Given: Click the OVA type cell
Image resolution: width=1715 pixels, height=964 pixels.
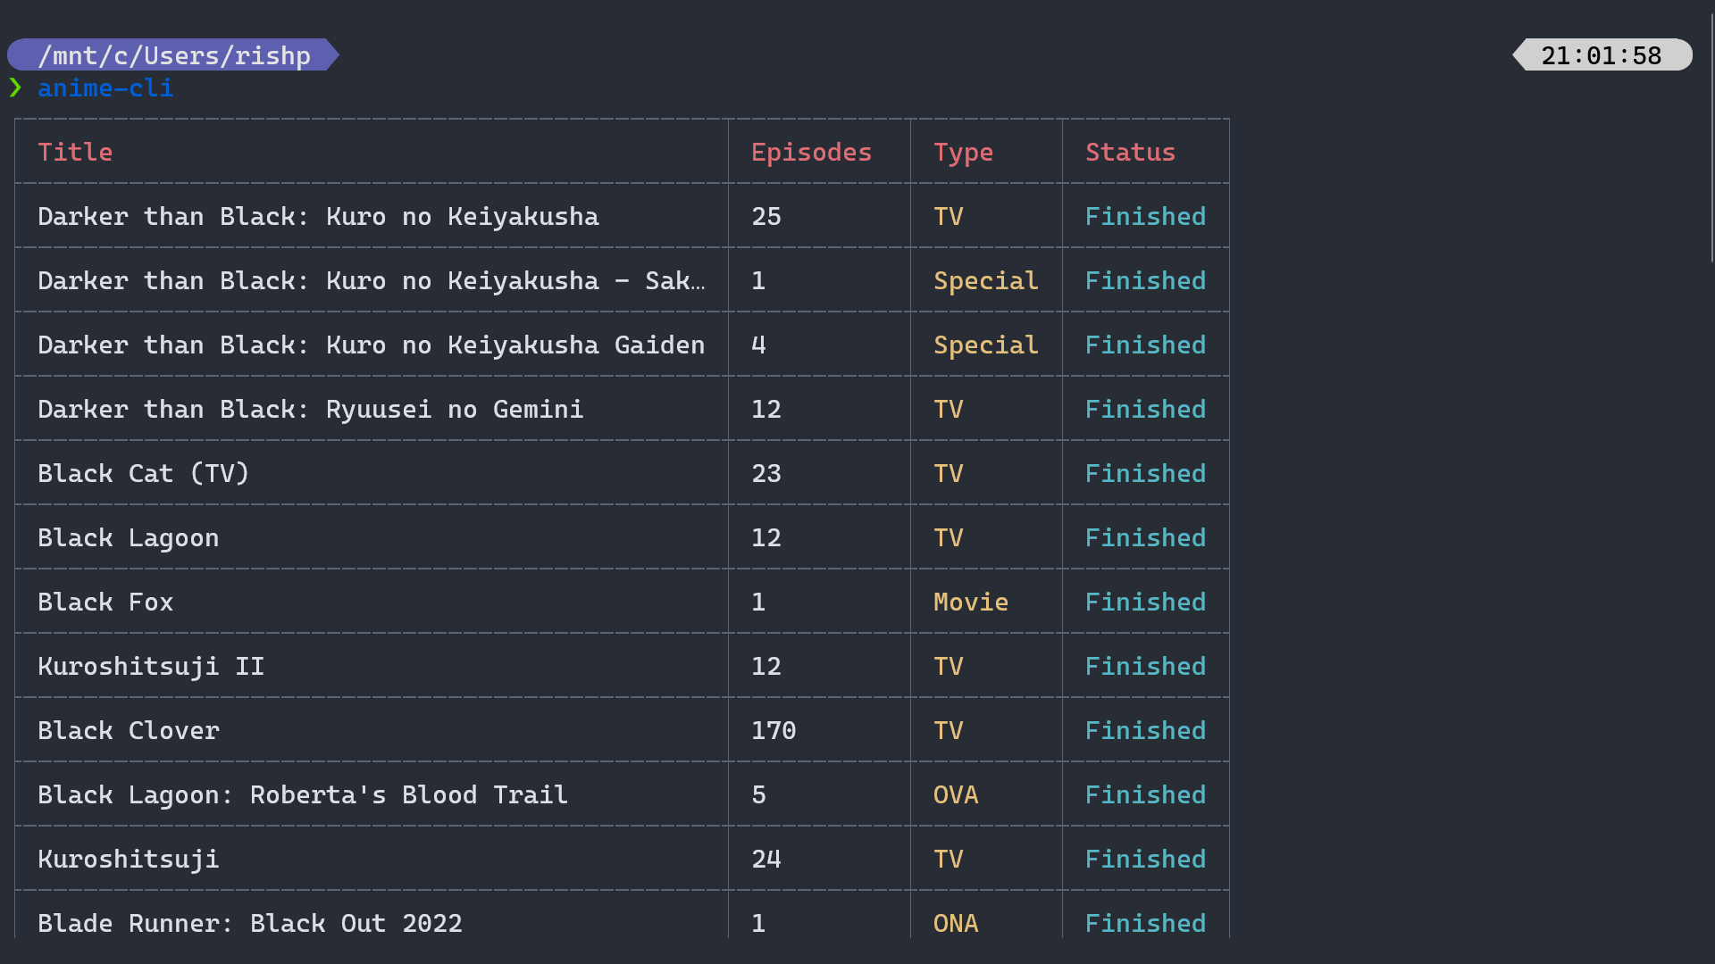Looking at the screenshot, I should pos(956,794).
